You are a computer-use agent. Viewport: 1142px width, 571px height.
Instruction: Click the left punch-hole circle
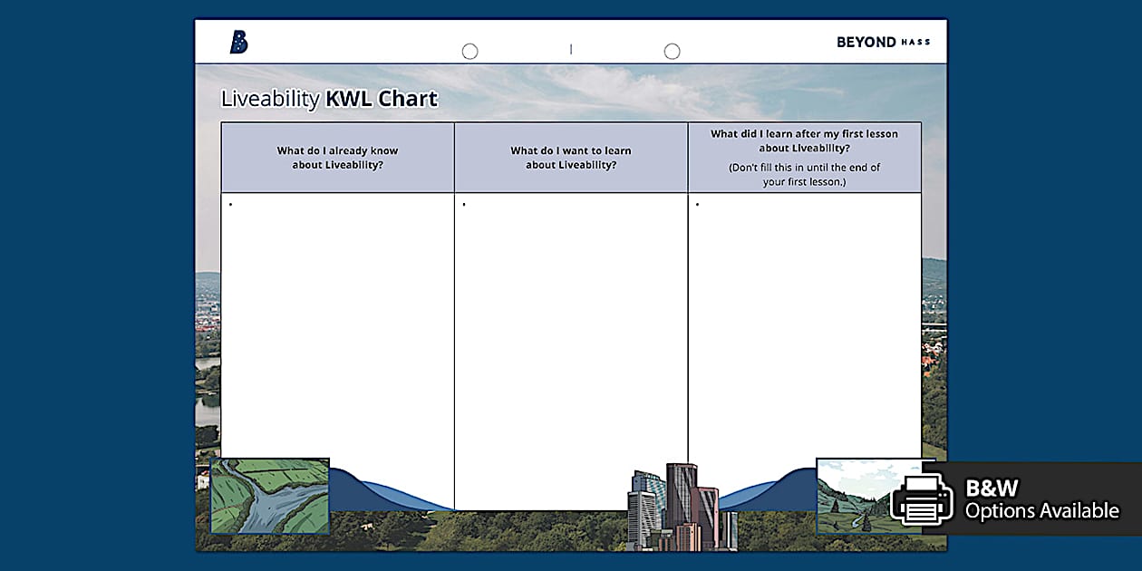[x=469, y=52]
